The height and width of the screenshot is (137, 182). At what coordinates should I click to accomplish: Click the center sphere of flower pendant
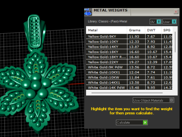[36, 85]
